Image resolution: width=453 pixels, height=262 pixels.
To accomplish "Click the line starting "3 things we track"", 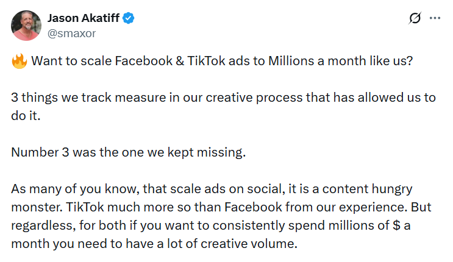I will coord(223,98).
